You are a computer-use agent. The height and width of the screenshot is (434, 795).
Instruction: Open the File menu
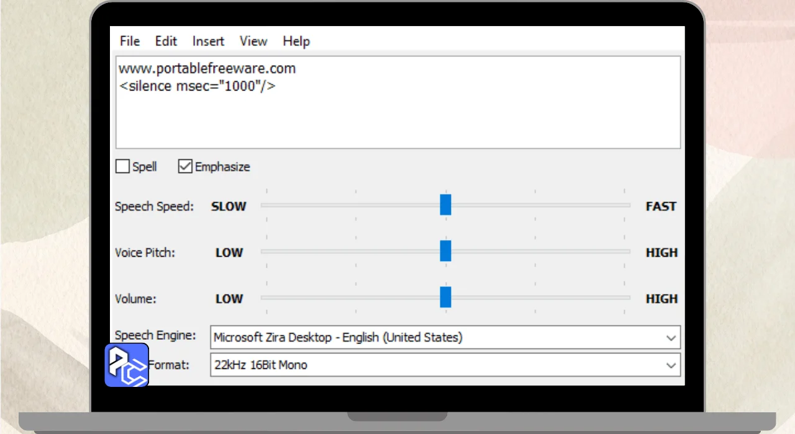tap(130, 41)
